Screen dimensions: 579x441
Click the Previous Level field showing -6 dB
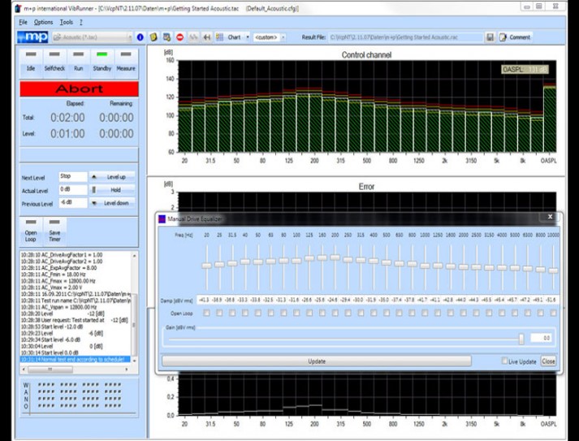73,203
